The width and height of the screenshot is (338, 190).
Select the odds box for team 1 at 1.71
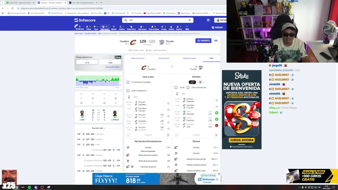87,62
